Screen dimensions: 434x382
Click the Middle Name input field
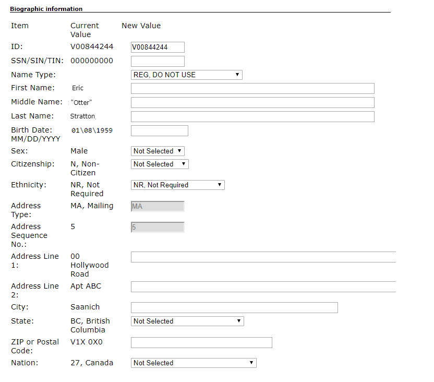click(x=252, y=102)
